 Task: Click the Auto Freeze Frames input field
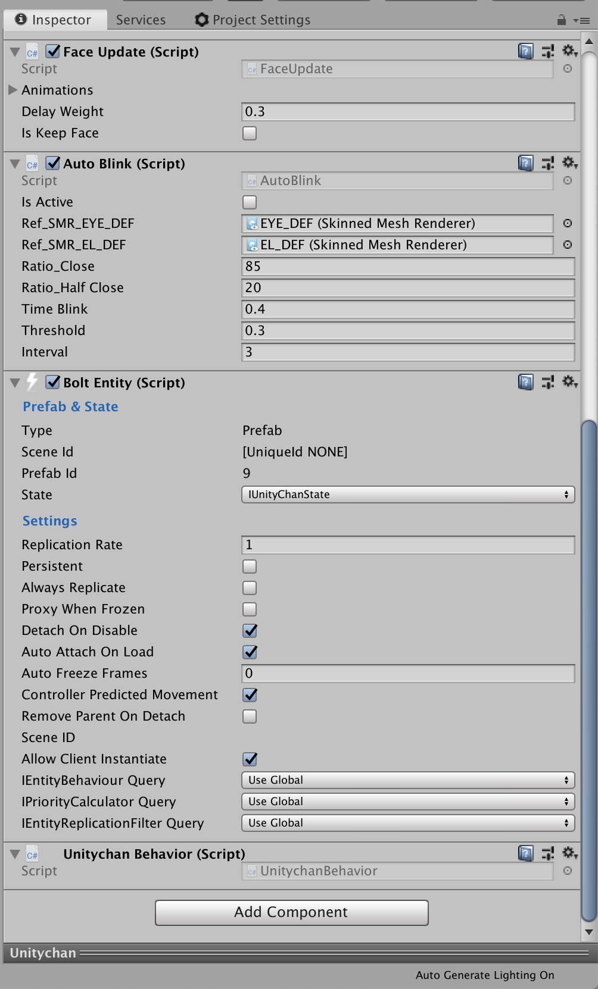(408, 674)
